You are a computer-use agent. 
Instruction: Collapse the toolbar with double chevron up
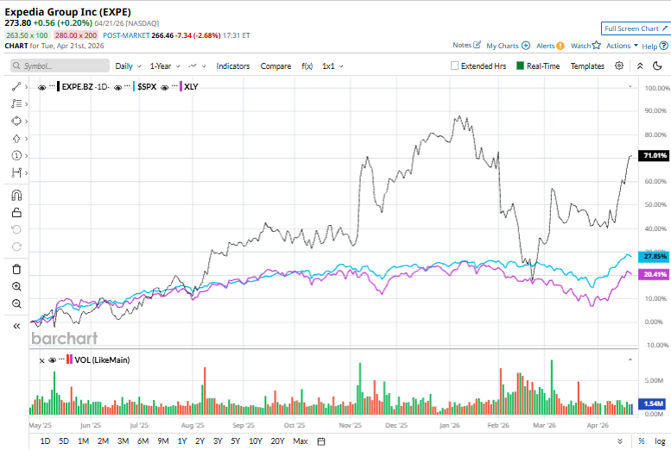click(x=640, y=66)
